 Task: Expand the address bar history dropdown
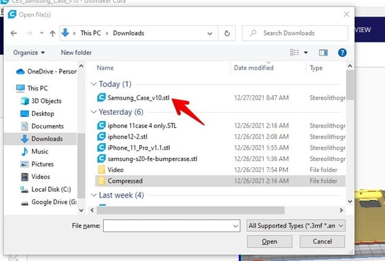pyautogui.click(x=210, y=33)
